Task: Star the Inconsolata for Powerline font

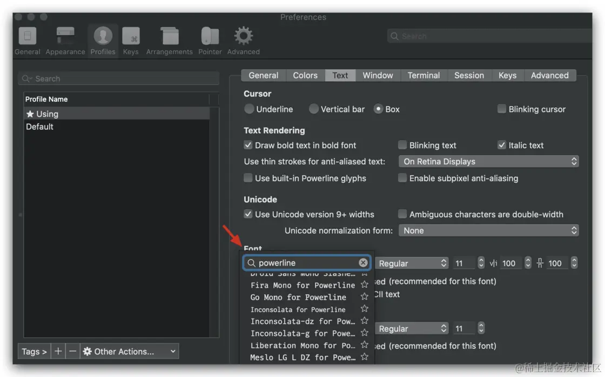Action: [x=364, y=309]
